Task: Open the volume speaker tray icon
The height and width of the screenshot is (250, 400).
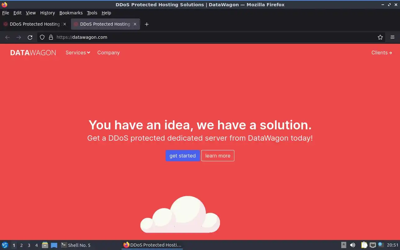Action: pos(352,245)
